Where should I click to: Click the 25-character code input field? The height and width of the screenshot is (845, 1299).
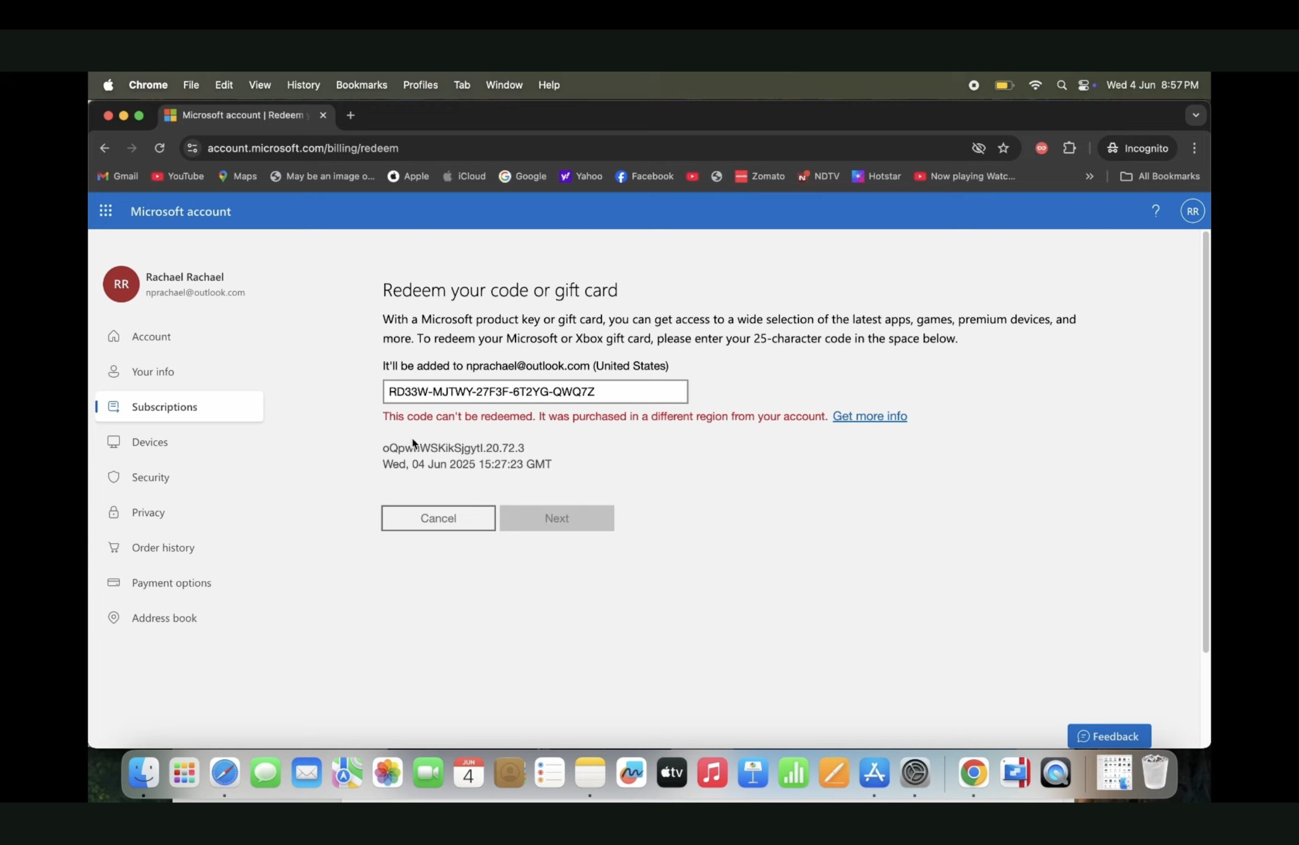[x=535, y=392]
